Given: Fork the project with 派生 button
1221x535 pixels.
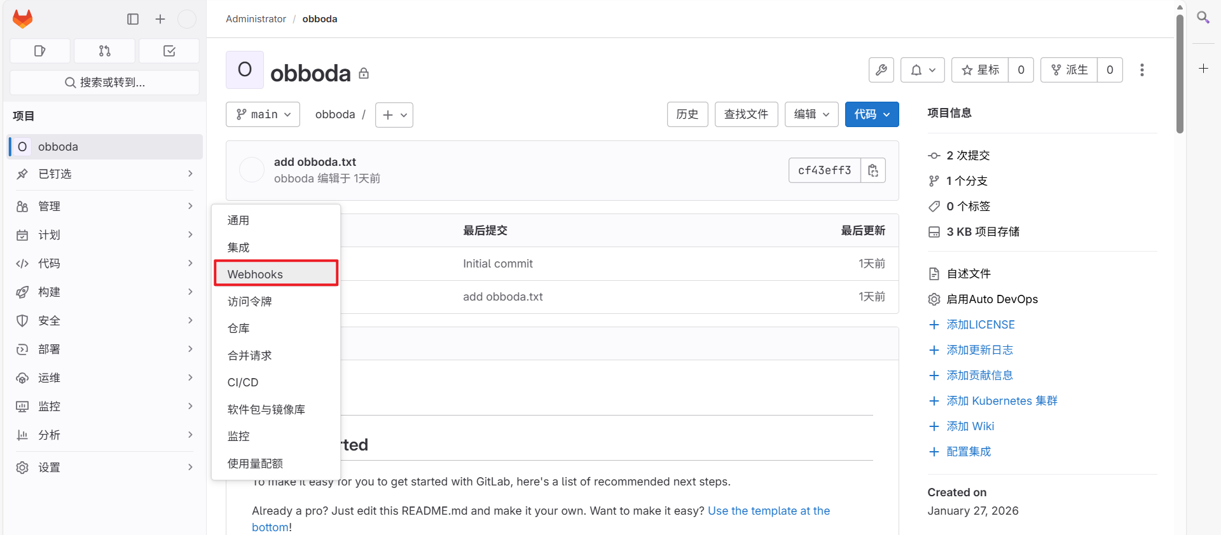Looking at the screenshot, I should click(x=1069, y=70).
